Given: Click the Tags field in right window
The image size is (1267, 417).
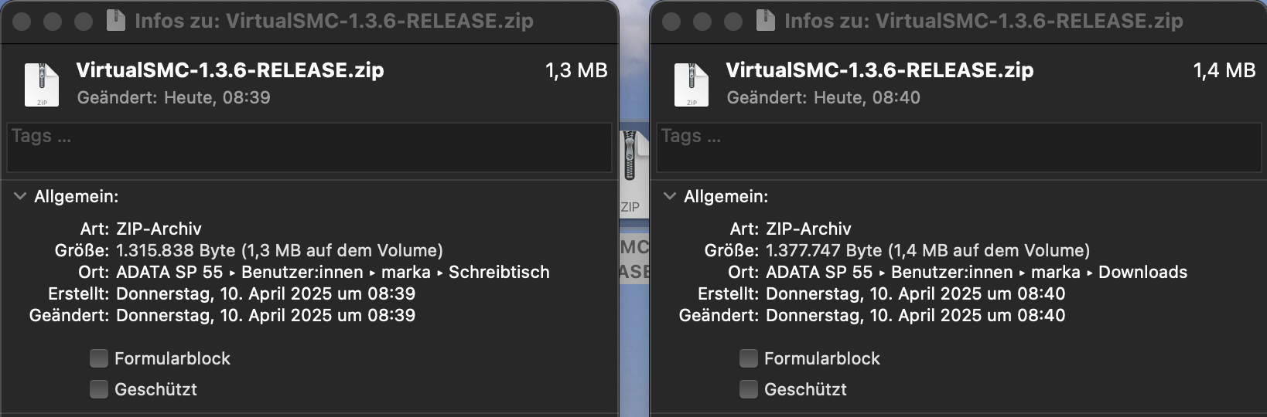Looking at the screenshot, I should pyautogui.click(x=959, y=147).
